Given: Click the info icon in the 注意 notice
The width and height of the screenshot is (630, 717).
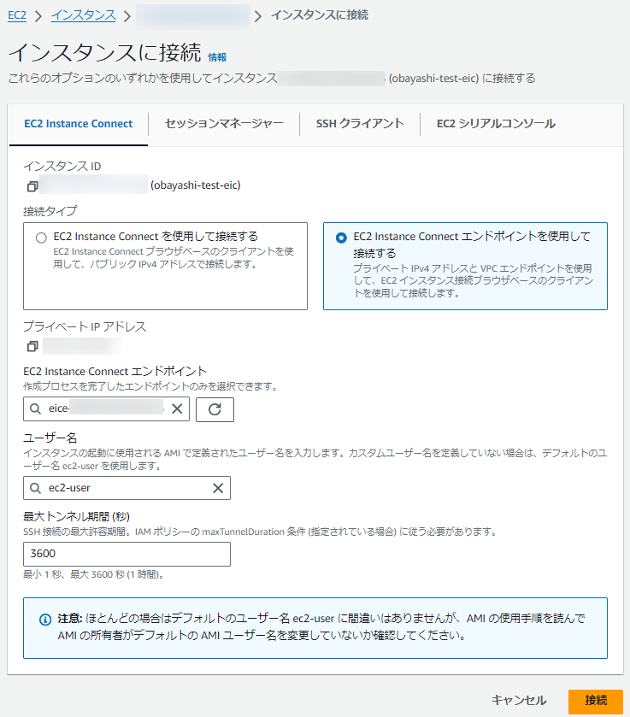Looking at the screenshot, I should pyautogui.click(x=44, y=620).
